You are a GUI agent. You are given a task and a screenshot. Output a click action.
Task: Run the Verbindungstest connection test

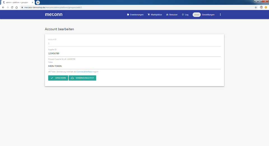[82, 78]
